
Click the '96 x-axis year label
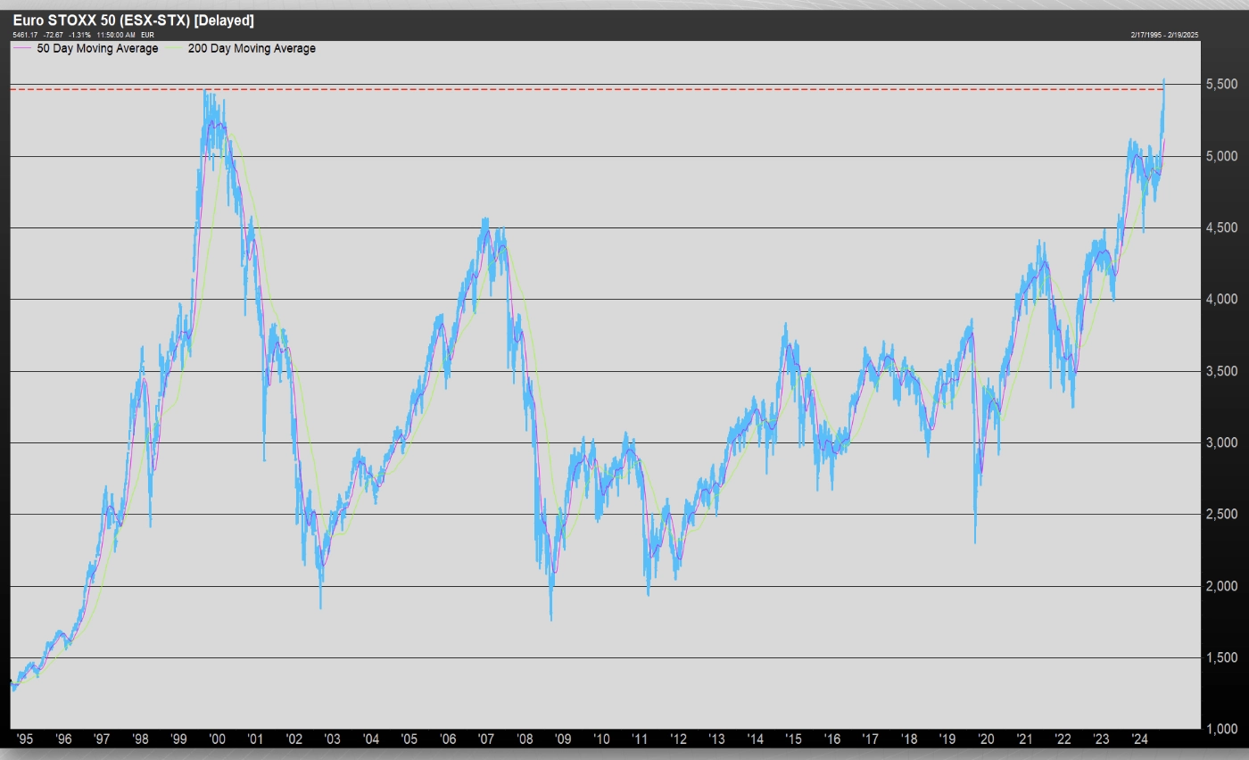click(63, 739)
